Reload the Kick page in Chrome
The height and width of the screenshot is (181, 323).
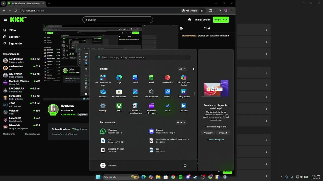point(16,11)
